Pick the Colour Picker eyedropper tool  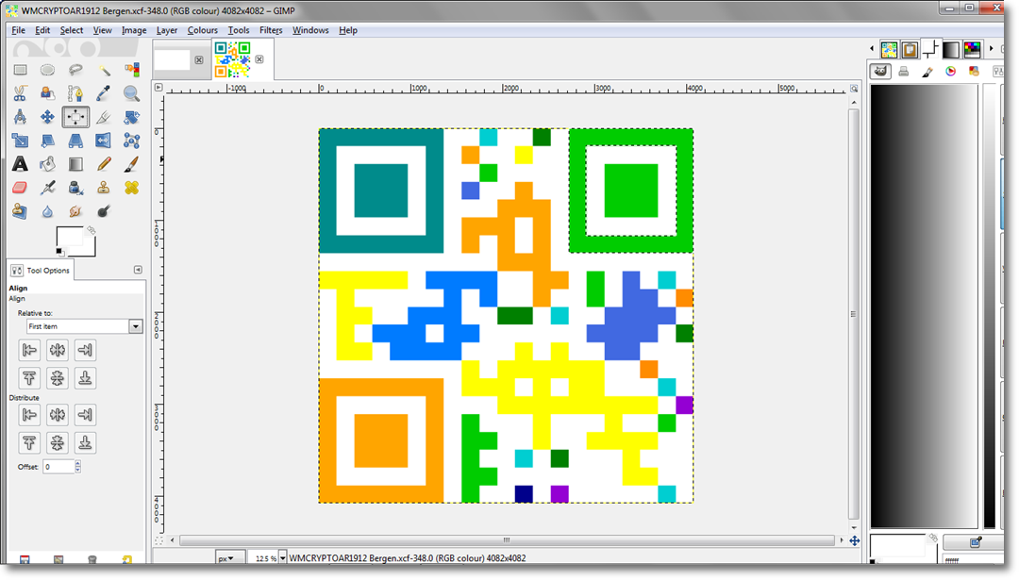pos(104,93)
